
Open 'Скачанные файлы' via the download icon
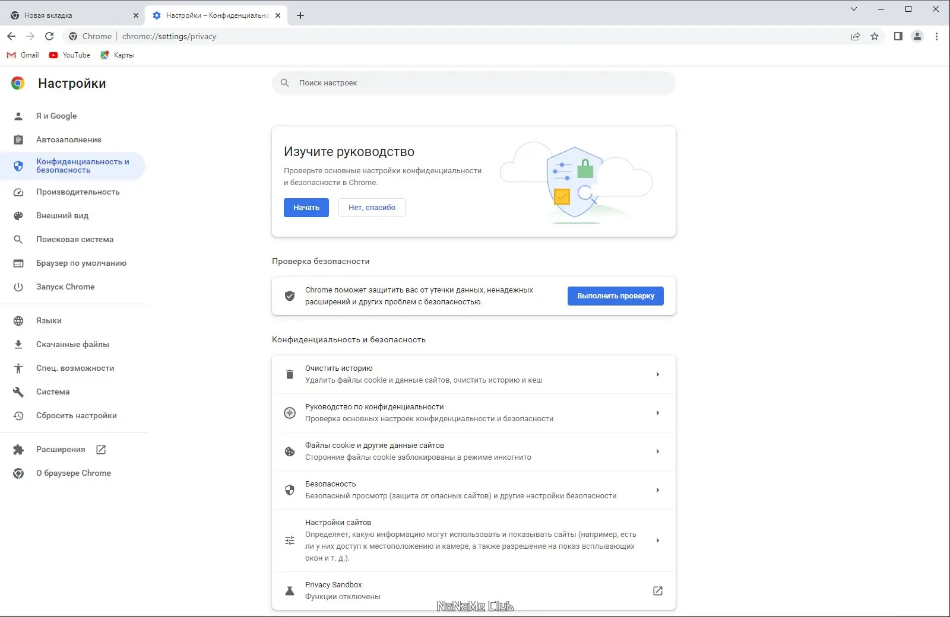point(18,344)
